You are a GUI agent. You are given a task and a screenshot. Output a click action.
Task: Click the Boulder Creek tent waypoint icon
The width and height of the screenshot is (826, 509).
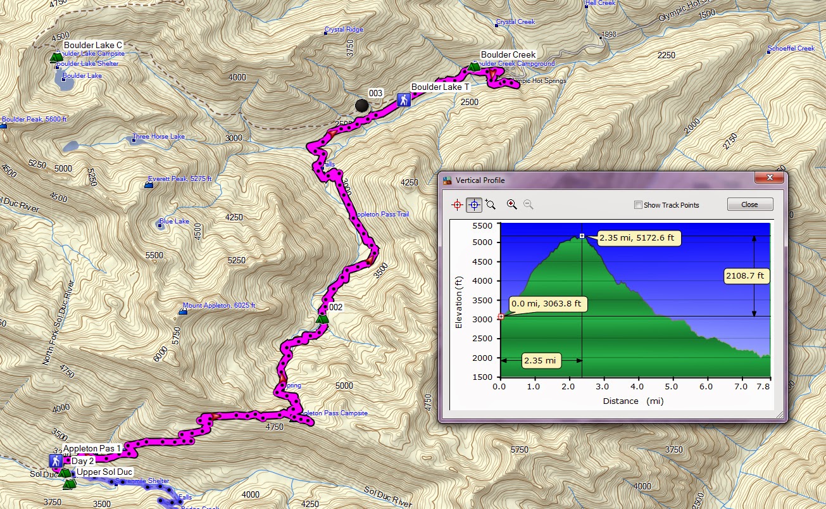tap(473, 66)
